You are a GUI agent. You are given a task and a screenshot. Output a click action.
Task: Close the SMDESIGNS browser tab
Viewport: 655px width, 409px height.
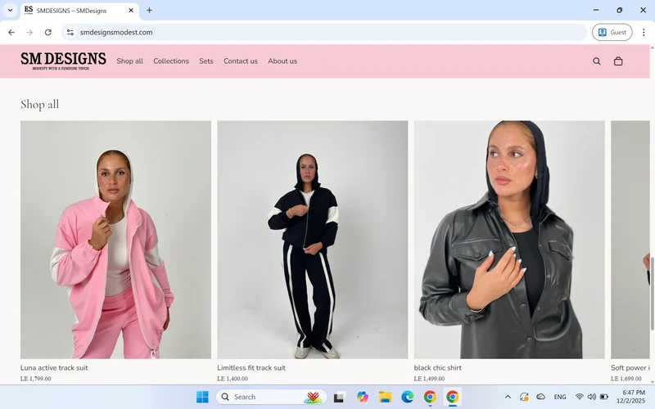(131, 11)
